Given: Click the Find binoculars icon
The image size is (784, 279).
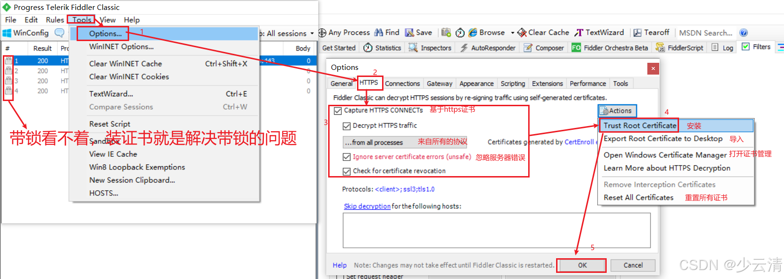Looking at the screenshot, I should pyautogui.click(x=379, y=33).
